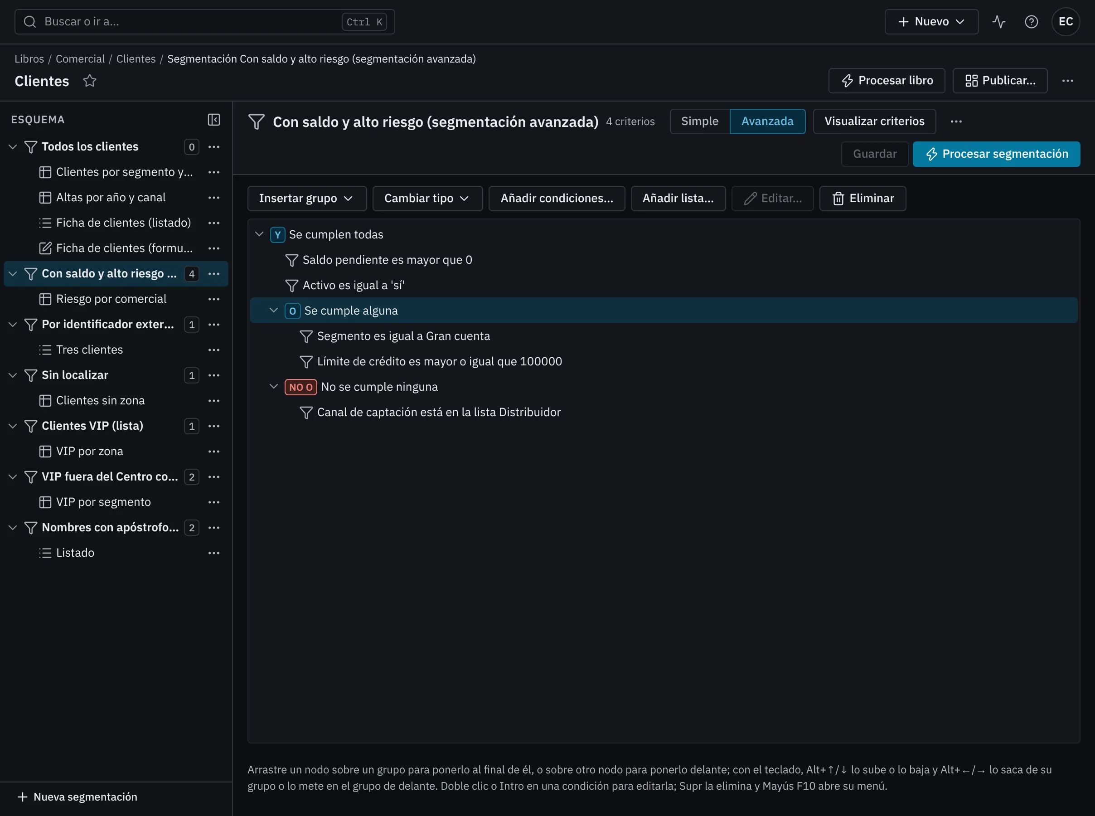This screenshot has height=816, width=1095.
Task: Click the Eliminar button
Action: coord(862,199)
